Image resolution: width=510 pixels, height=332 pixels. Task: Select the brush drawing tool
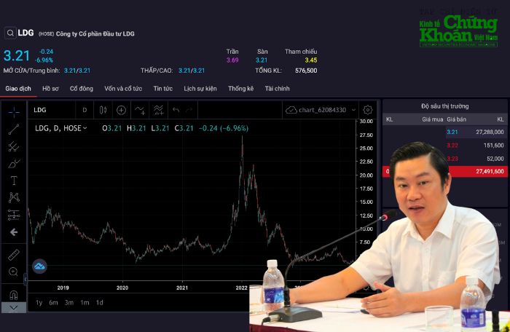(x=14, y=164)
